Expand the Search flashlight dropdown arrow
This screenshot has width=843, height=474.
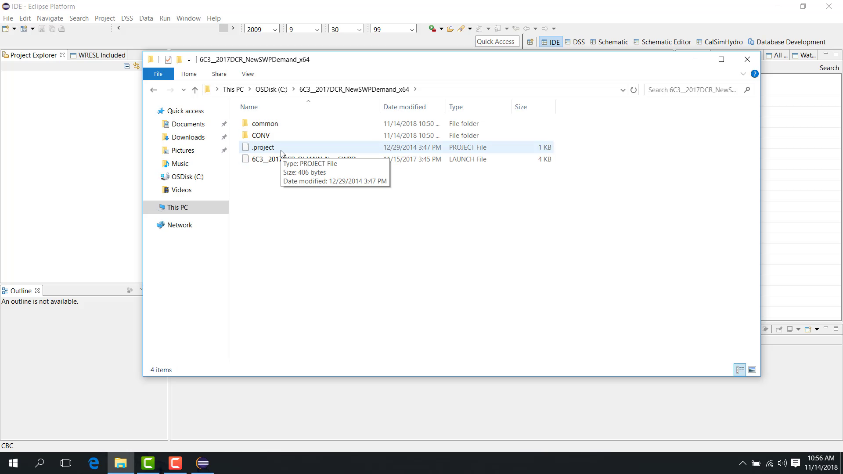[x=470, y=29]
